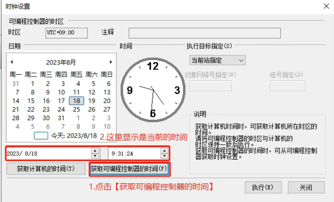The height and width of the screenshot is (202, 334).
Task: Close the 时钟设置 dialog window
Action: coord(326,6)
